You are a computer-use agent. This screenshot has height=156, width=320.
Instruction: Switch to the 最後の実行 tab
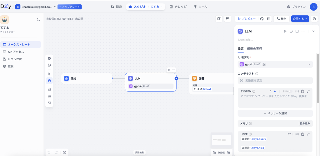coord(254,49)
